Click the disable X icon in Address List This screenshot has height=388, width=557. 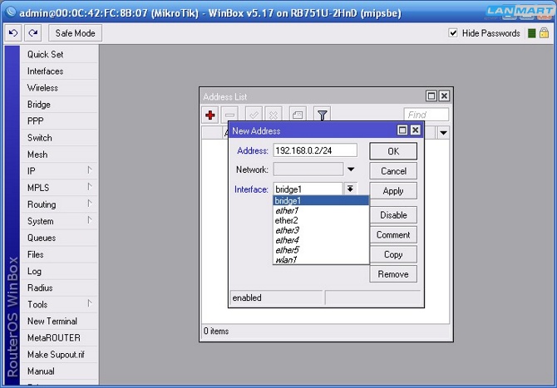point(274,115)
